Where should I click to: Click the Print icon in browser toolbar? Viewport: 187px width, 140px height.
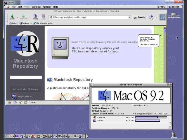point(151,16)
